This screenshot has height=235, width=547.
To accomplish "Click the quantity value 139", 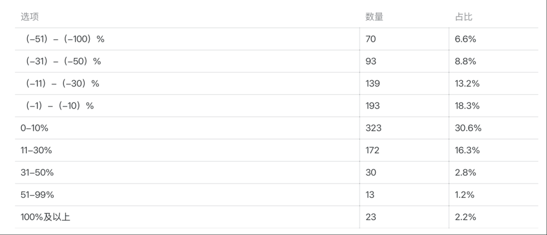I will click(x=373, y=83).
